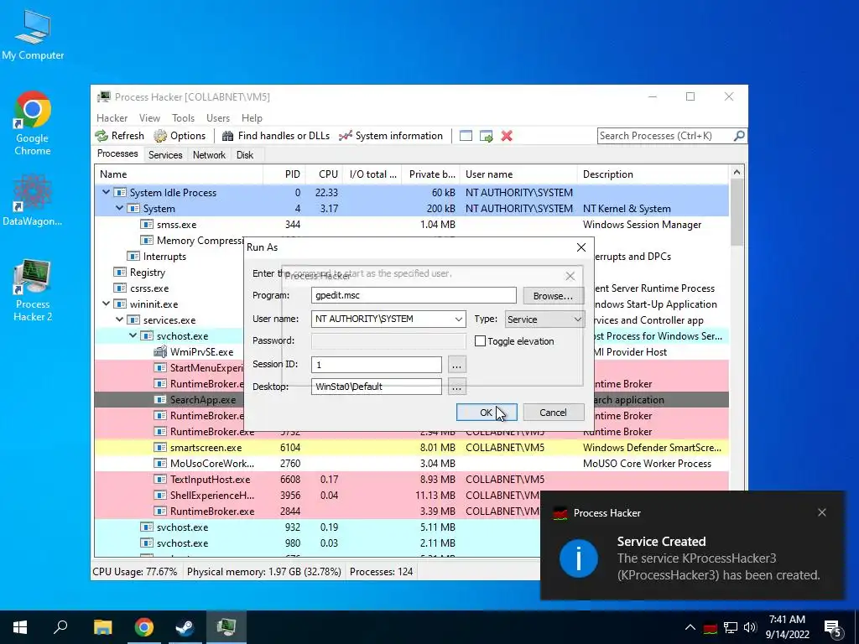The width and height of the screenshot is (859, 644).
Task: Open the Google Chrome desktop shortcut
Action: tap(33, 123)
